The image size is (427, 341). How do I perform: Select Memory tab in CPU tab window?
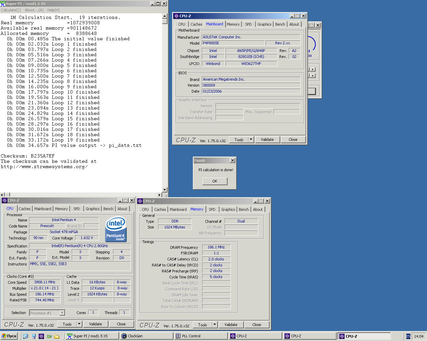point(61,209)
